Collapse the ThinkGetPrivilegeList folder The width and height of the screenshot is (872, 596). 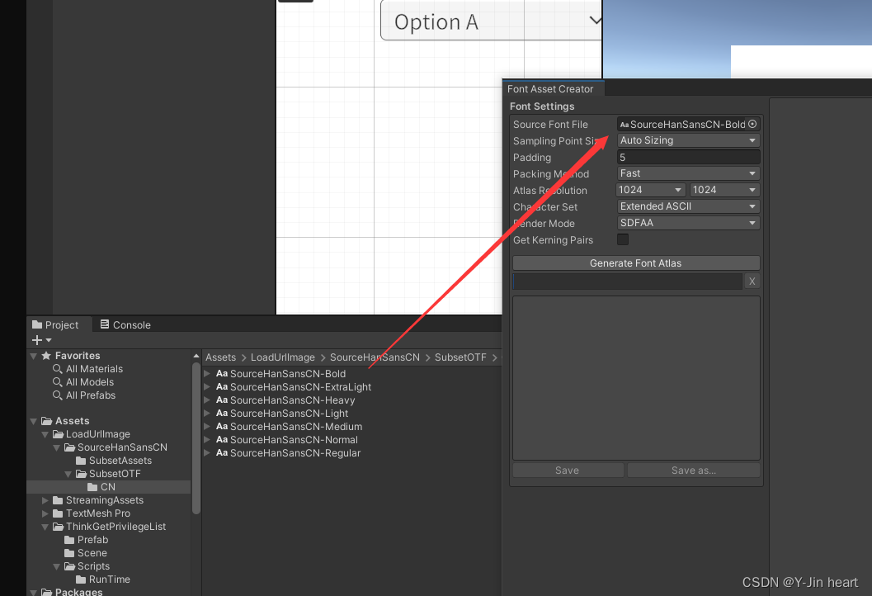click(x=45, y=527)
